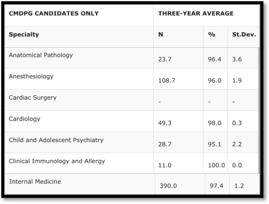Image resolution: width=269 pixels, height=204 pixels.
Task: Click the Internal Medicine row label
Action: tap(35, 182)
